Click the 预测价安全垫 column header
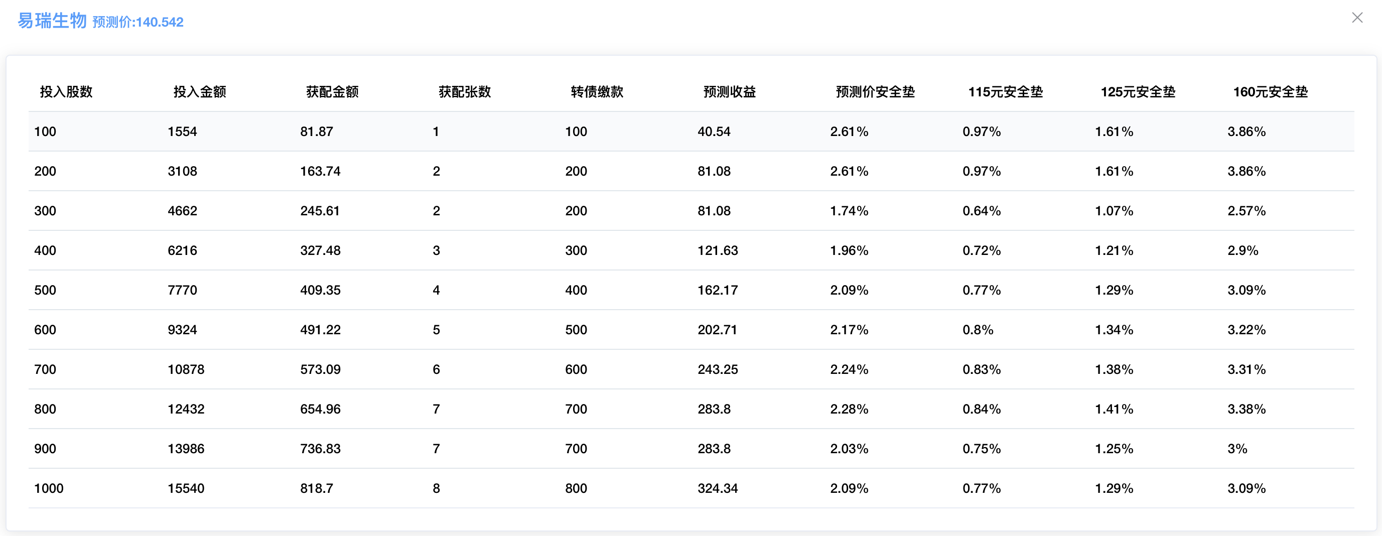1382x536 pixels. pyautogui.click(x=875, y=92)
